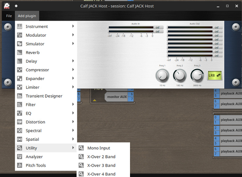
Task: Select the Reverb menu entry
Action: pos(46,53)
